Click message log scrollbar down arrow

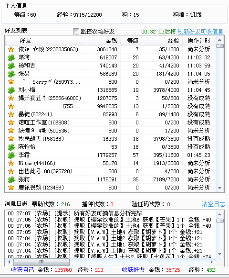pyautogui.click(x=220, y=254)
